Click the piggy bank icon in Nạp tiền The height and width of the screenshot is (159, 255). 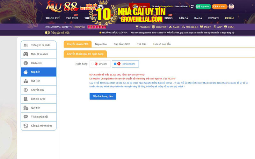[26, 72]
